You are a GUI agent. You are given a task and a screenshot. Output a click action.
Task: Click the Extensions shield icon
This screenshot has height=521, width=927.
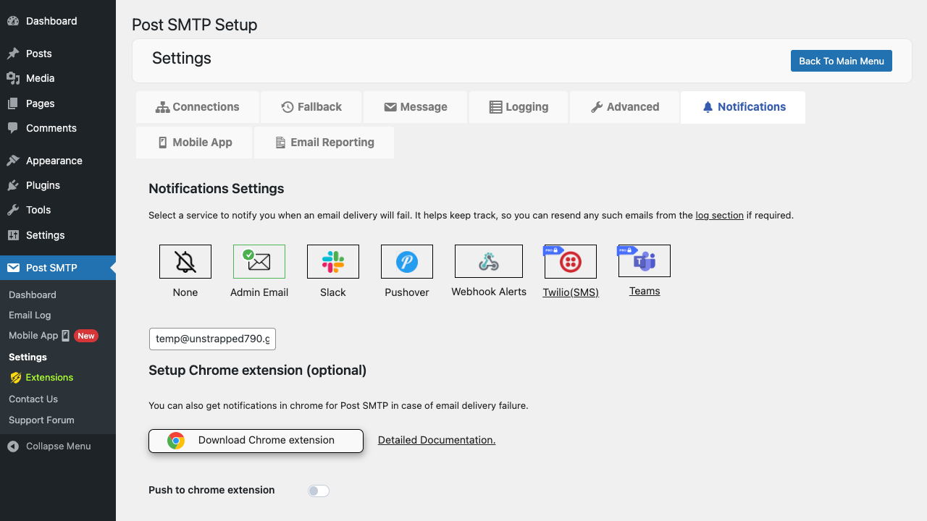16,378
